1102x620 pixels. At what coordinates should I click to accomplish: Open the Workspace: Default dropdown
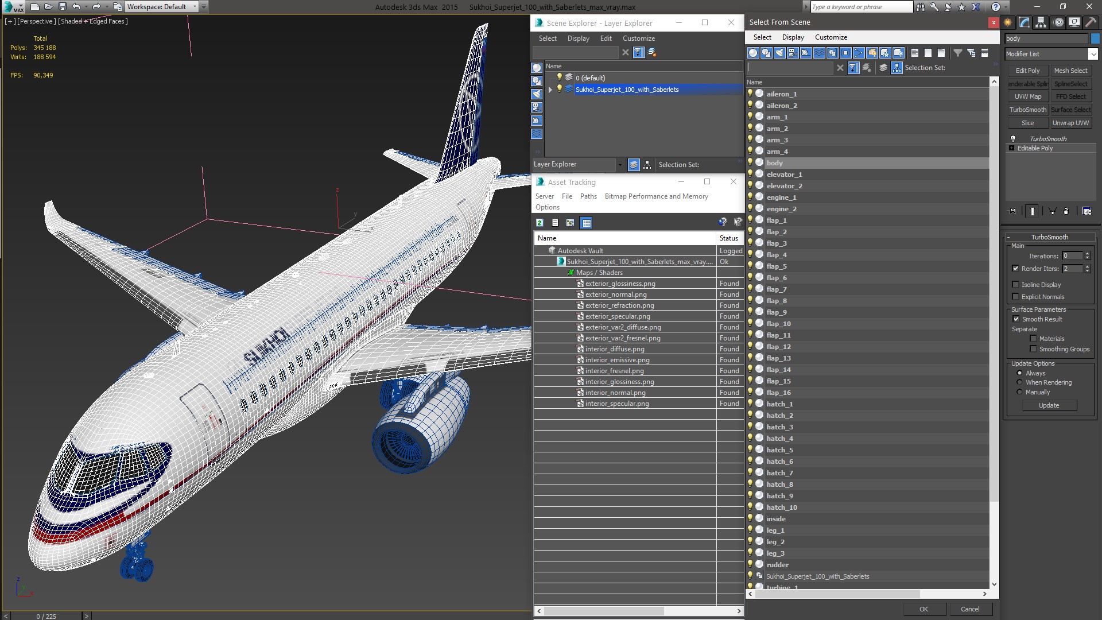pyautogui.click(x=161, y=7)
